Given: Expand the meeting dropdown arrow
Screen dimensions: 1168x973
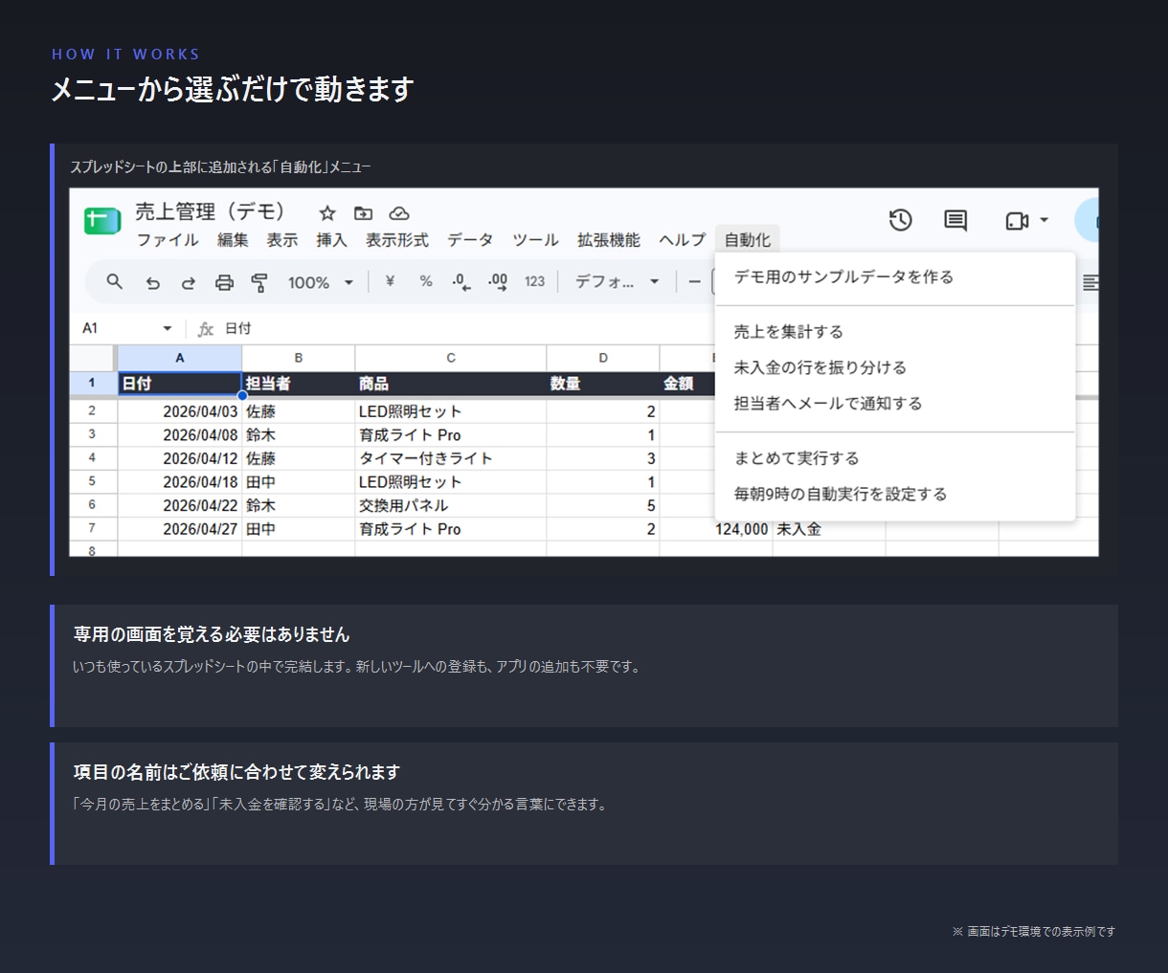Looking at the screenshot, I should tap(1044, 220).
